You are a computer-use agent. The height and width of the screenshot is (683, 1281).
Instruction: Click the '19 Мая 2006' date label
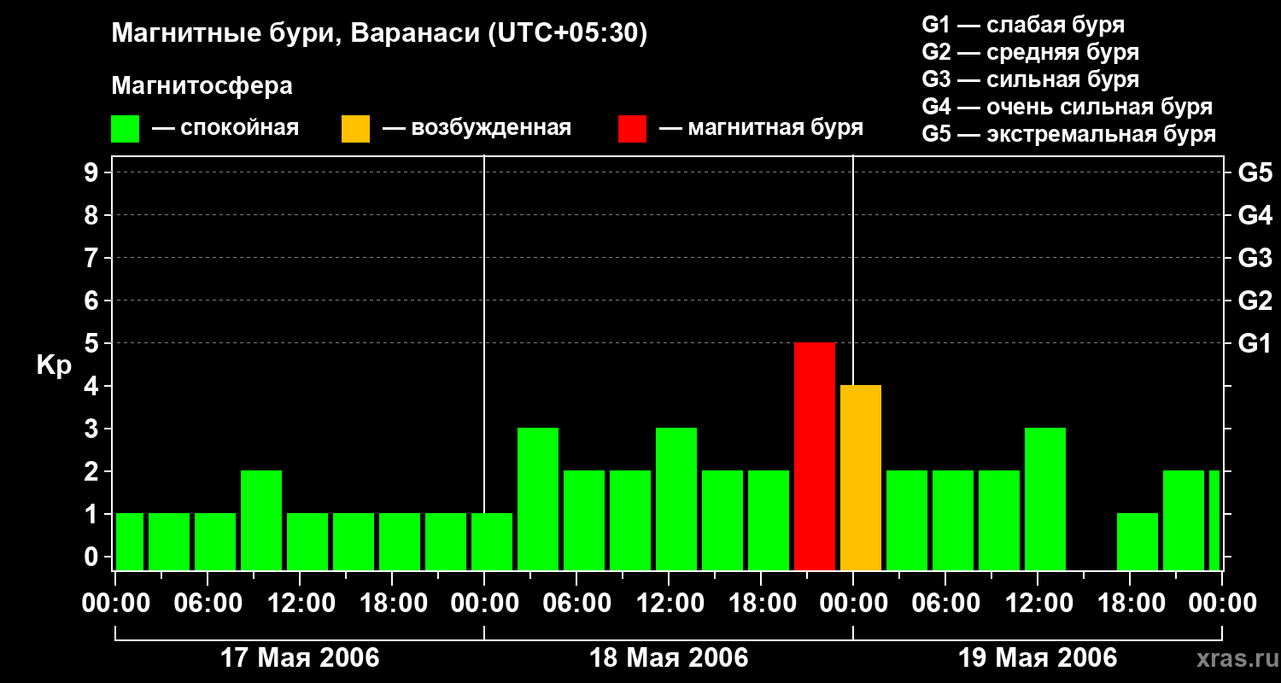click(1038, 658)
